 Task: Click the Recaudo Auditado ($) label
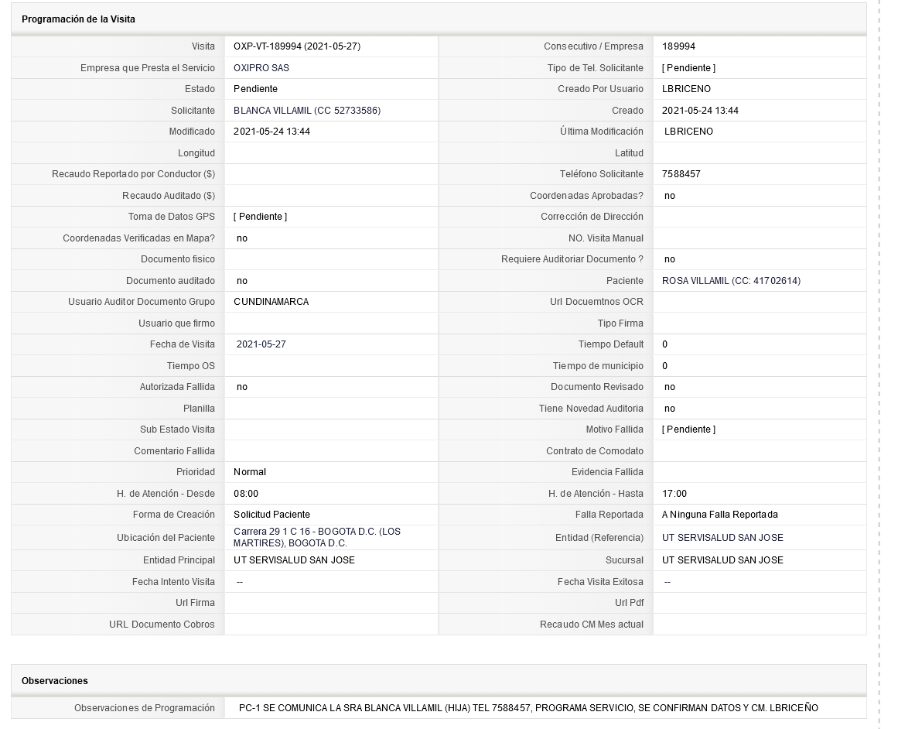[169, 196]
